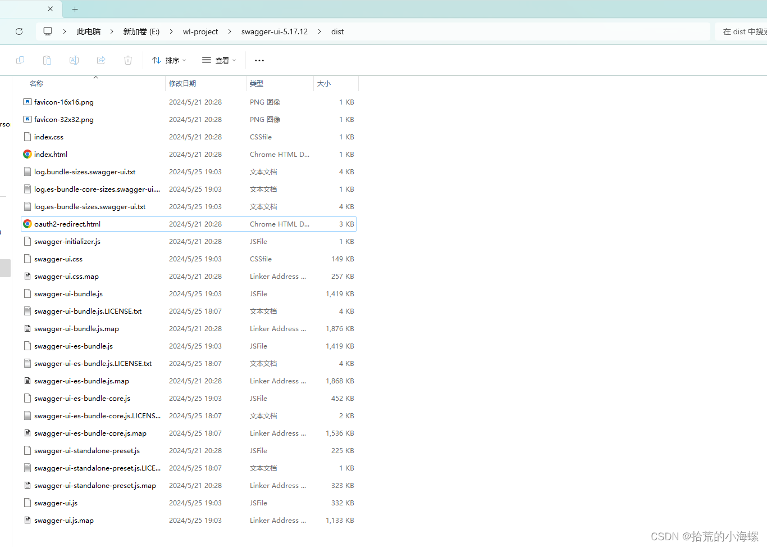Select swagger-ui-es-bundle-core.js.LICENS... file name
767x547 pixels.
click(x=97, y=415)
